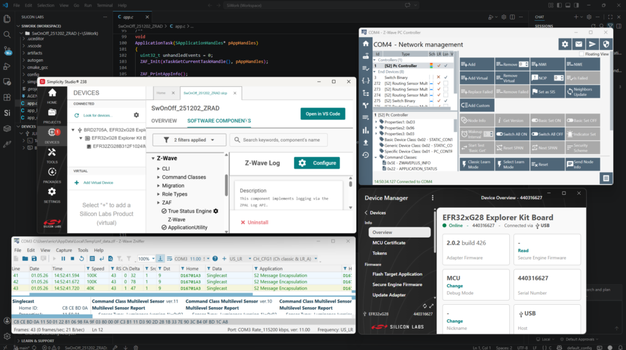
Task: Click the security shield icon in PC Controller header
Action: 606,45
